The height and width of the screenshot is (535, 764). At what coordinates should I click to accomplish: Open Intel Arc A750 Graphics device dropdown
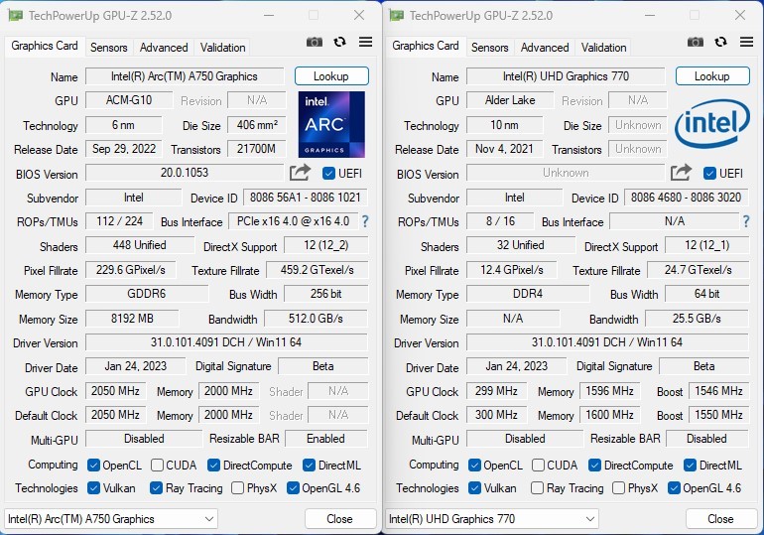pyautogui.click(x=111, y=519)
